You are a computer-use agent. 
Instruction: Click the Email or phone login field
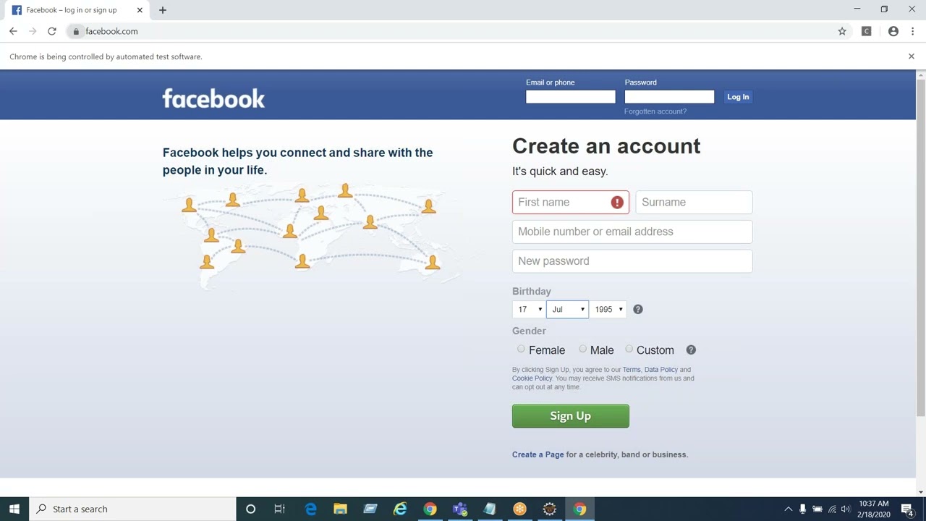[571, 96]
